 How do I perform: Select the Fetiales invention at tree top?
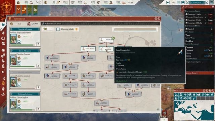click(x=106, y=40)
